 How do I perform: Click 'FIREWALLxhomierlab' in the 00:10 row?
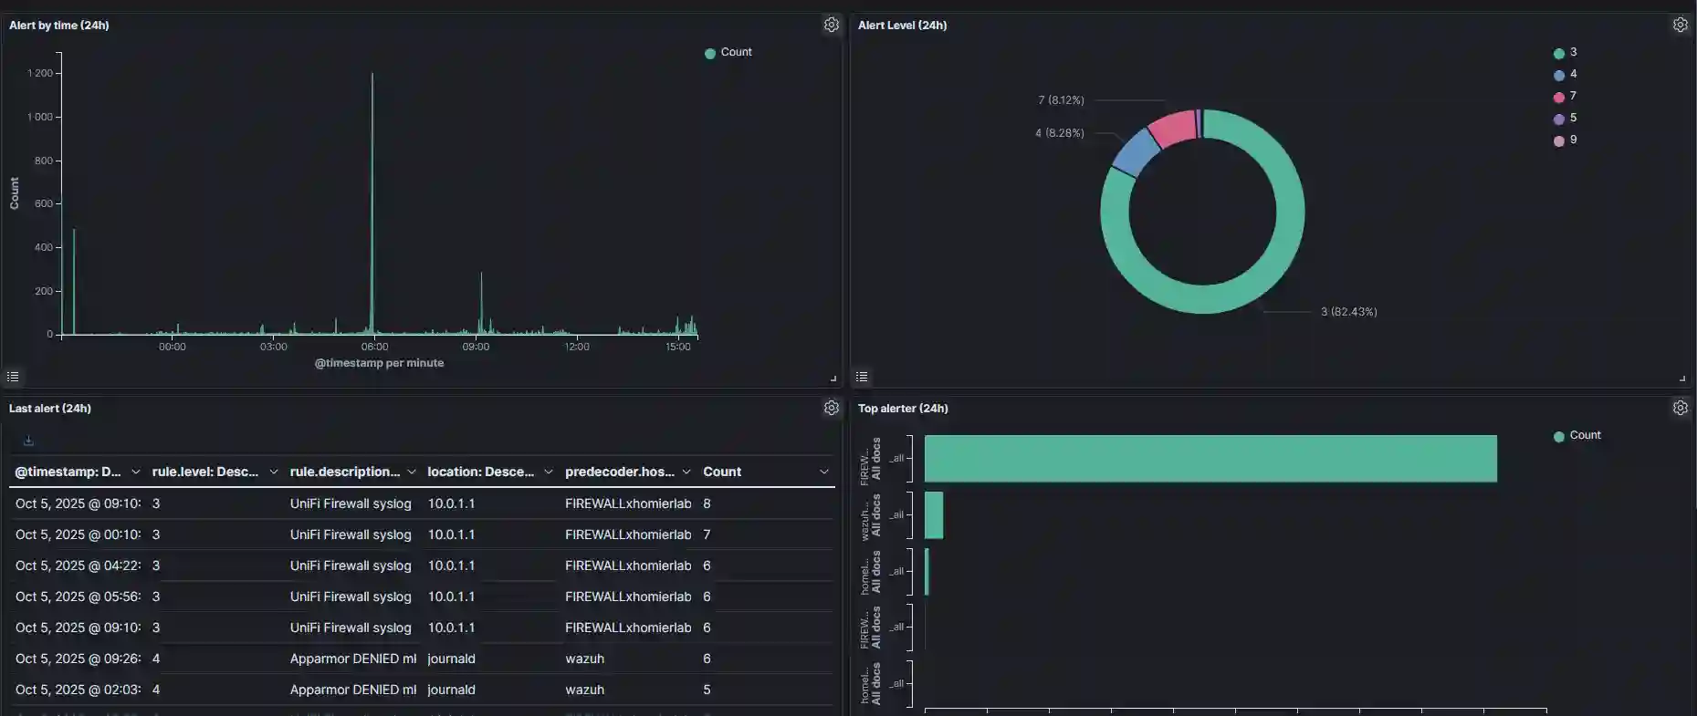[x=628, y=534]
